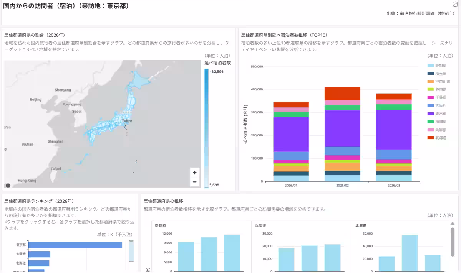Open the map info attribution icon
This screenshot has height=273, width=461.
click(8, 185)
